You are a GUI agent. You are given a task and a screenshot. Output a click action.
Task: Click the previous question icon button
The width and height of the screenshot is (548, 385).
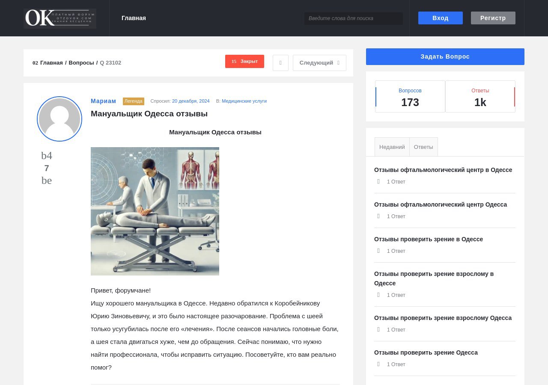click(x=280, y=63)
